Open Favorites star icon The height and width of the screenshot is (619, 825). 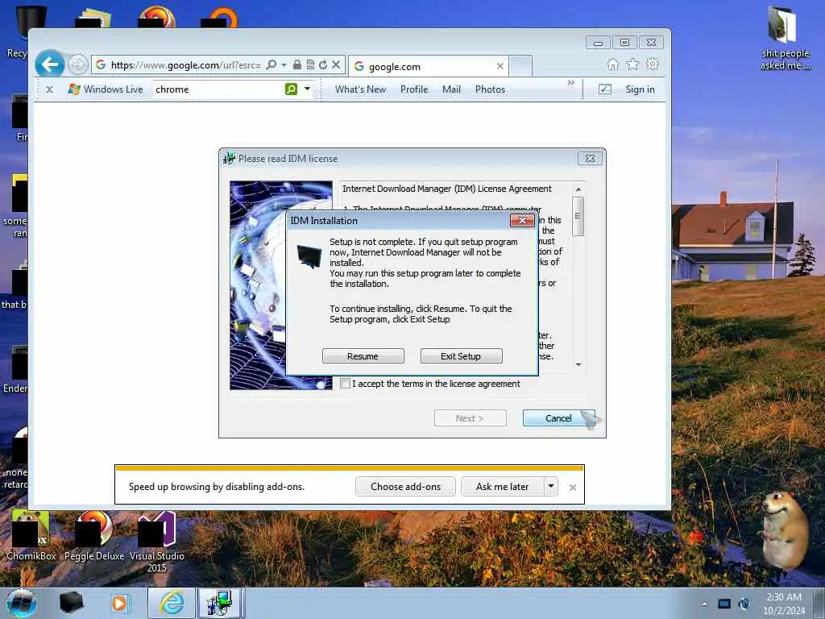coord(632,64)
